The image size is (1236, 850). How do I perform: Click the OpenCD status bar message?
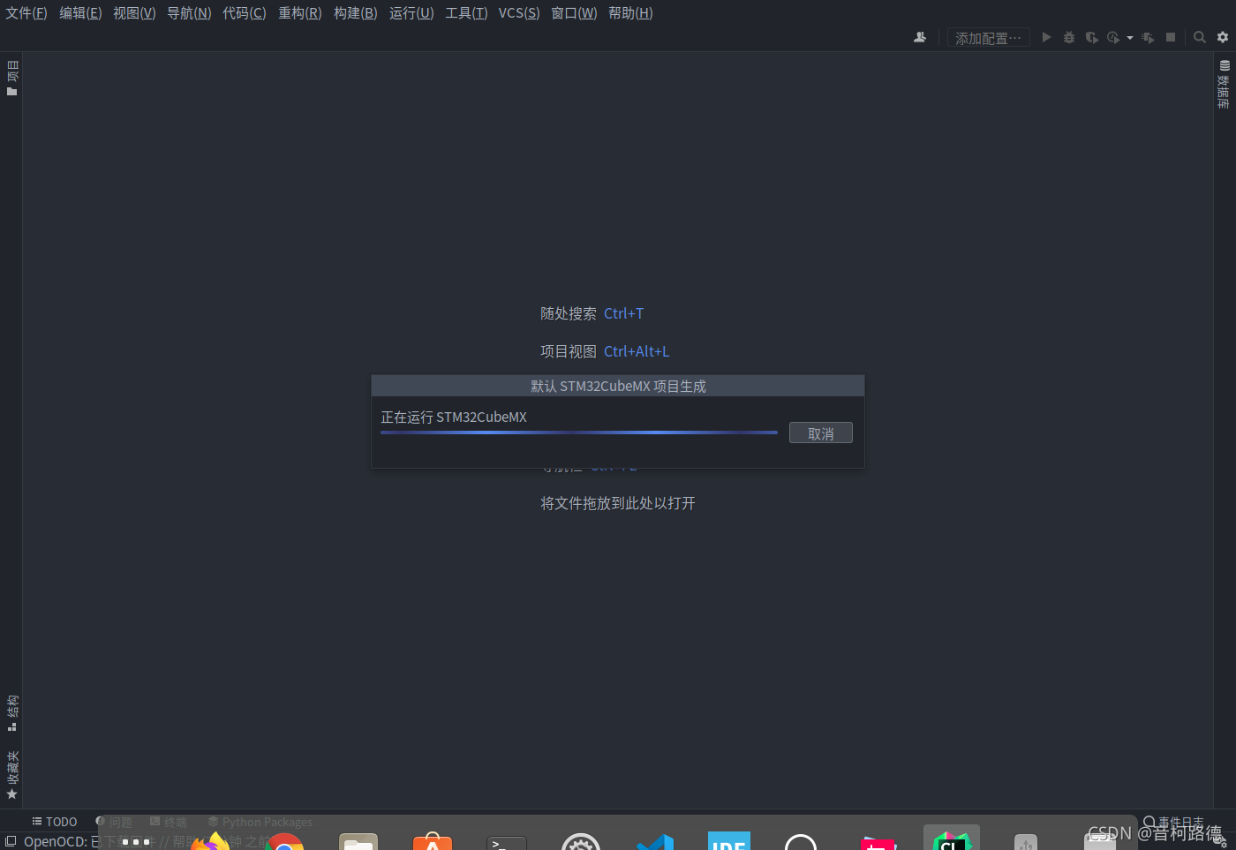pos(146,841)
